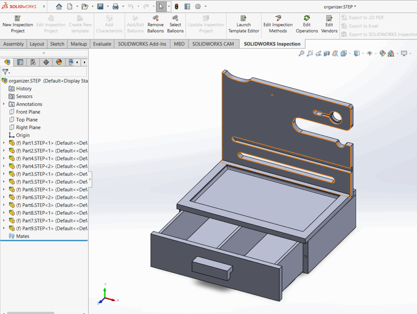
Task: Open Edit Vendors
Action: [x=329, y=24]
